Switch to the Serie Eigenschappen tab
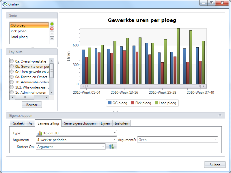 pyautogui.click(x=80, y=123)
